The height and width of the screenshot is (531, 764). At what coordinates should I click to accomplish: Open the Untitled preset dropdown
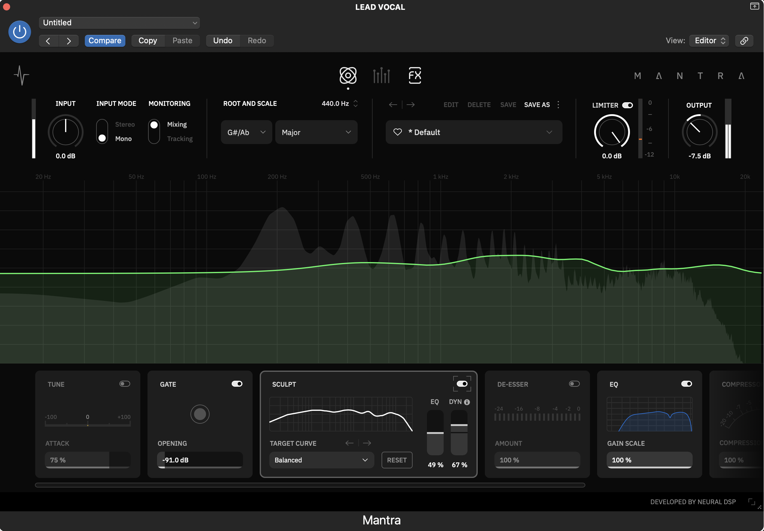tap(119, 23)
